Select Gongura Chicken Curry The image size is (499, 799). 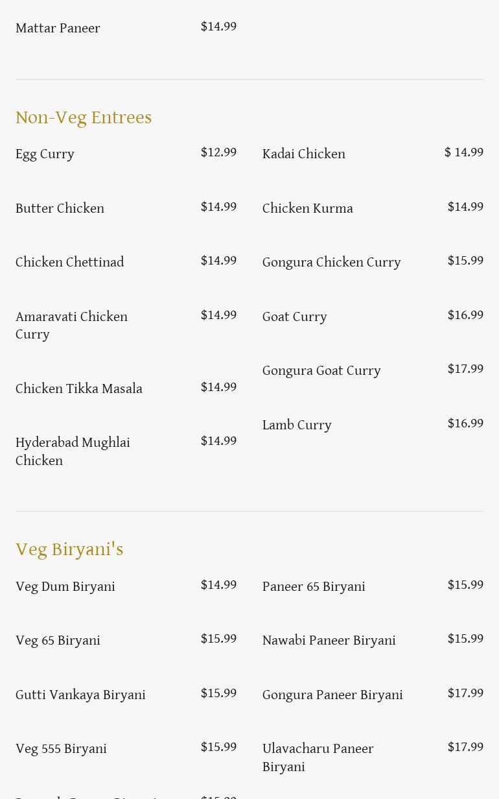[x=332, y=263]
